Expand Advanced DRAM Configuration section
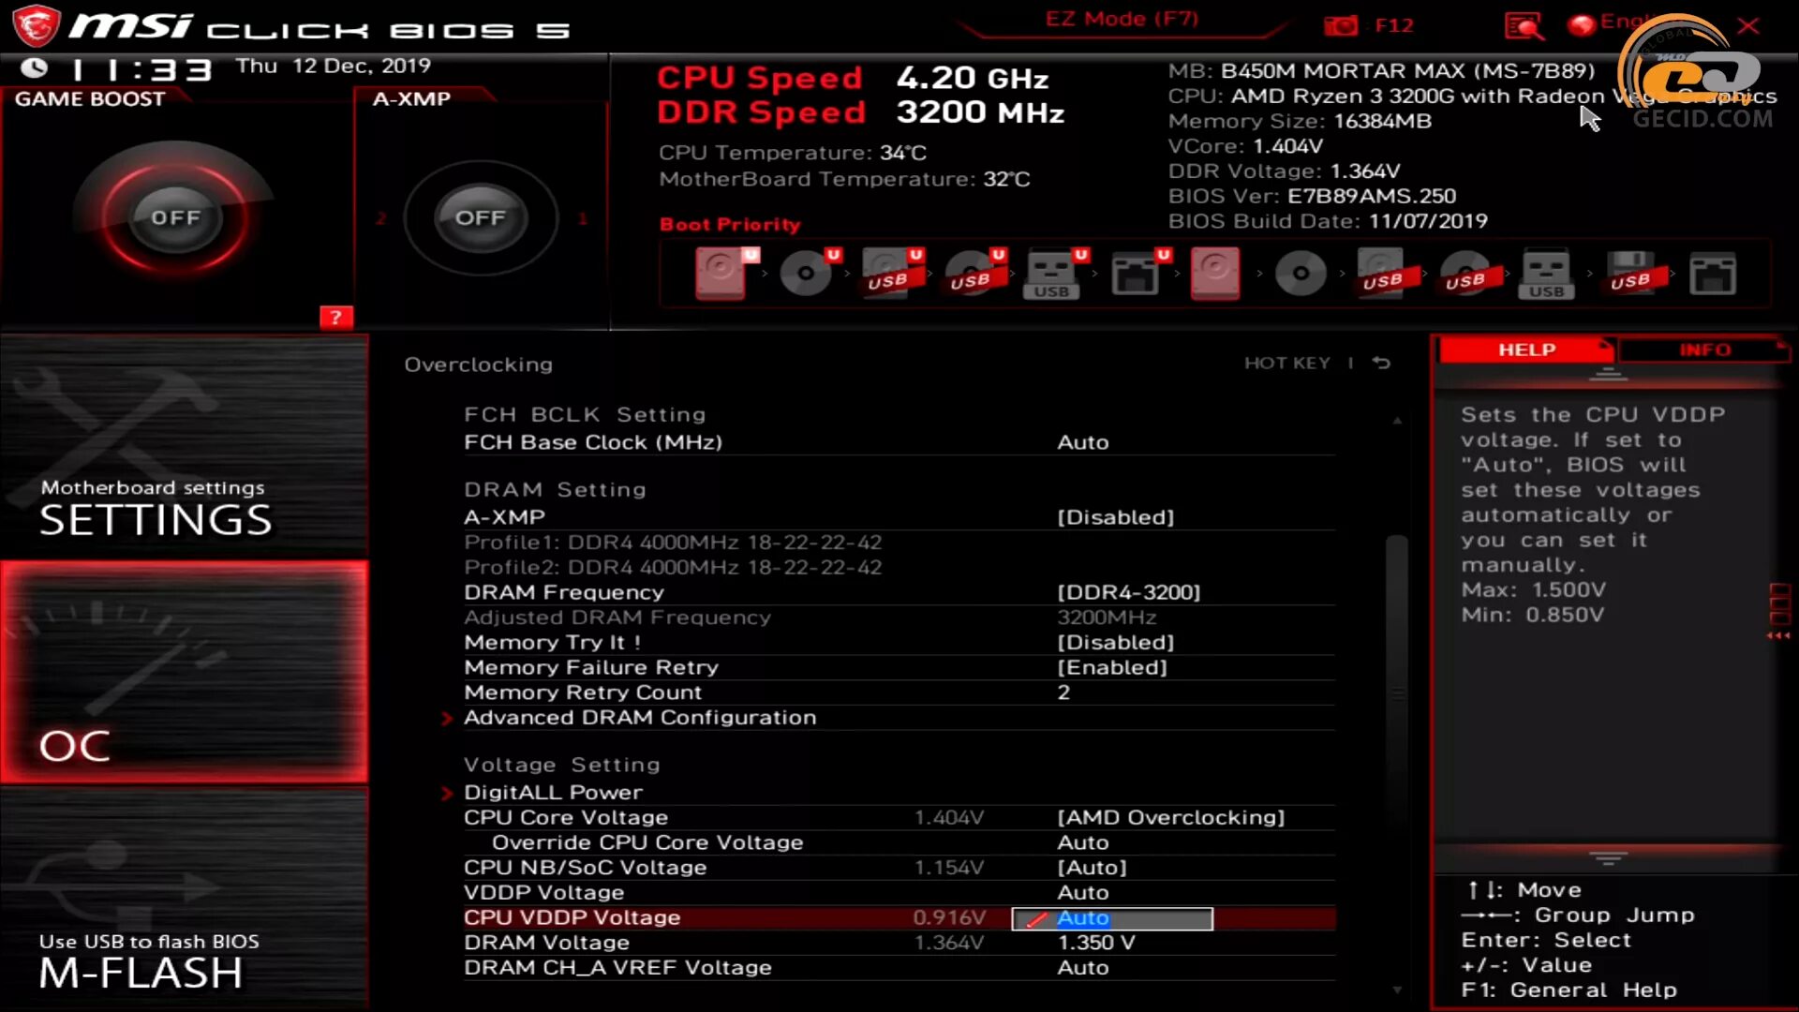Screen dimensions: 1799x1012 point(639,717)
